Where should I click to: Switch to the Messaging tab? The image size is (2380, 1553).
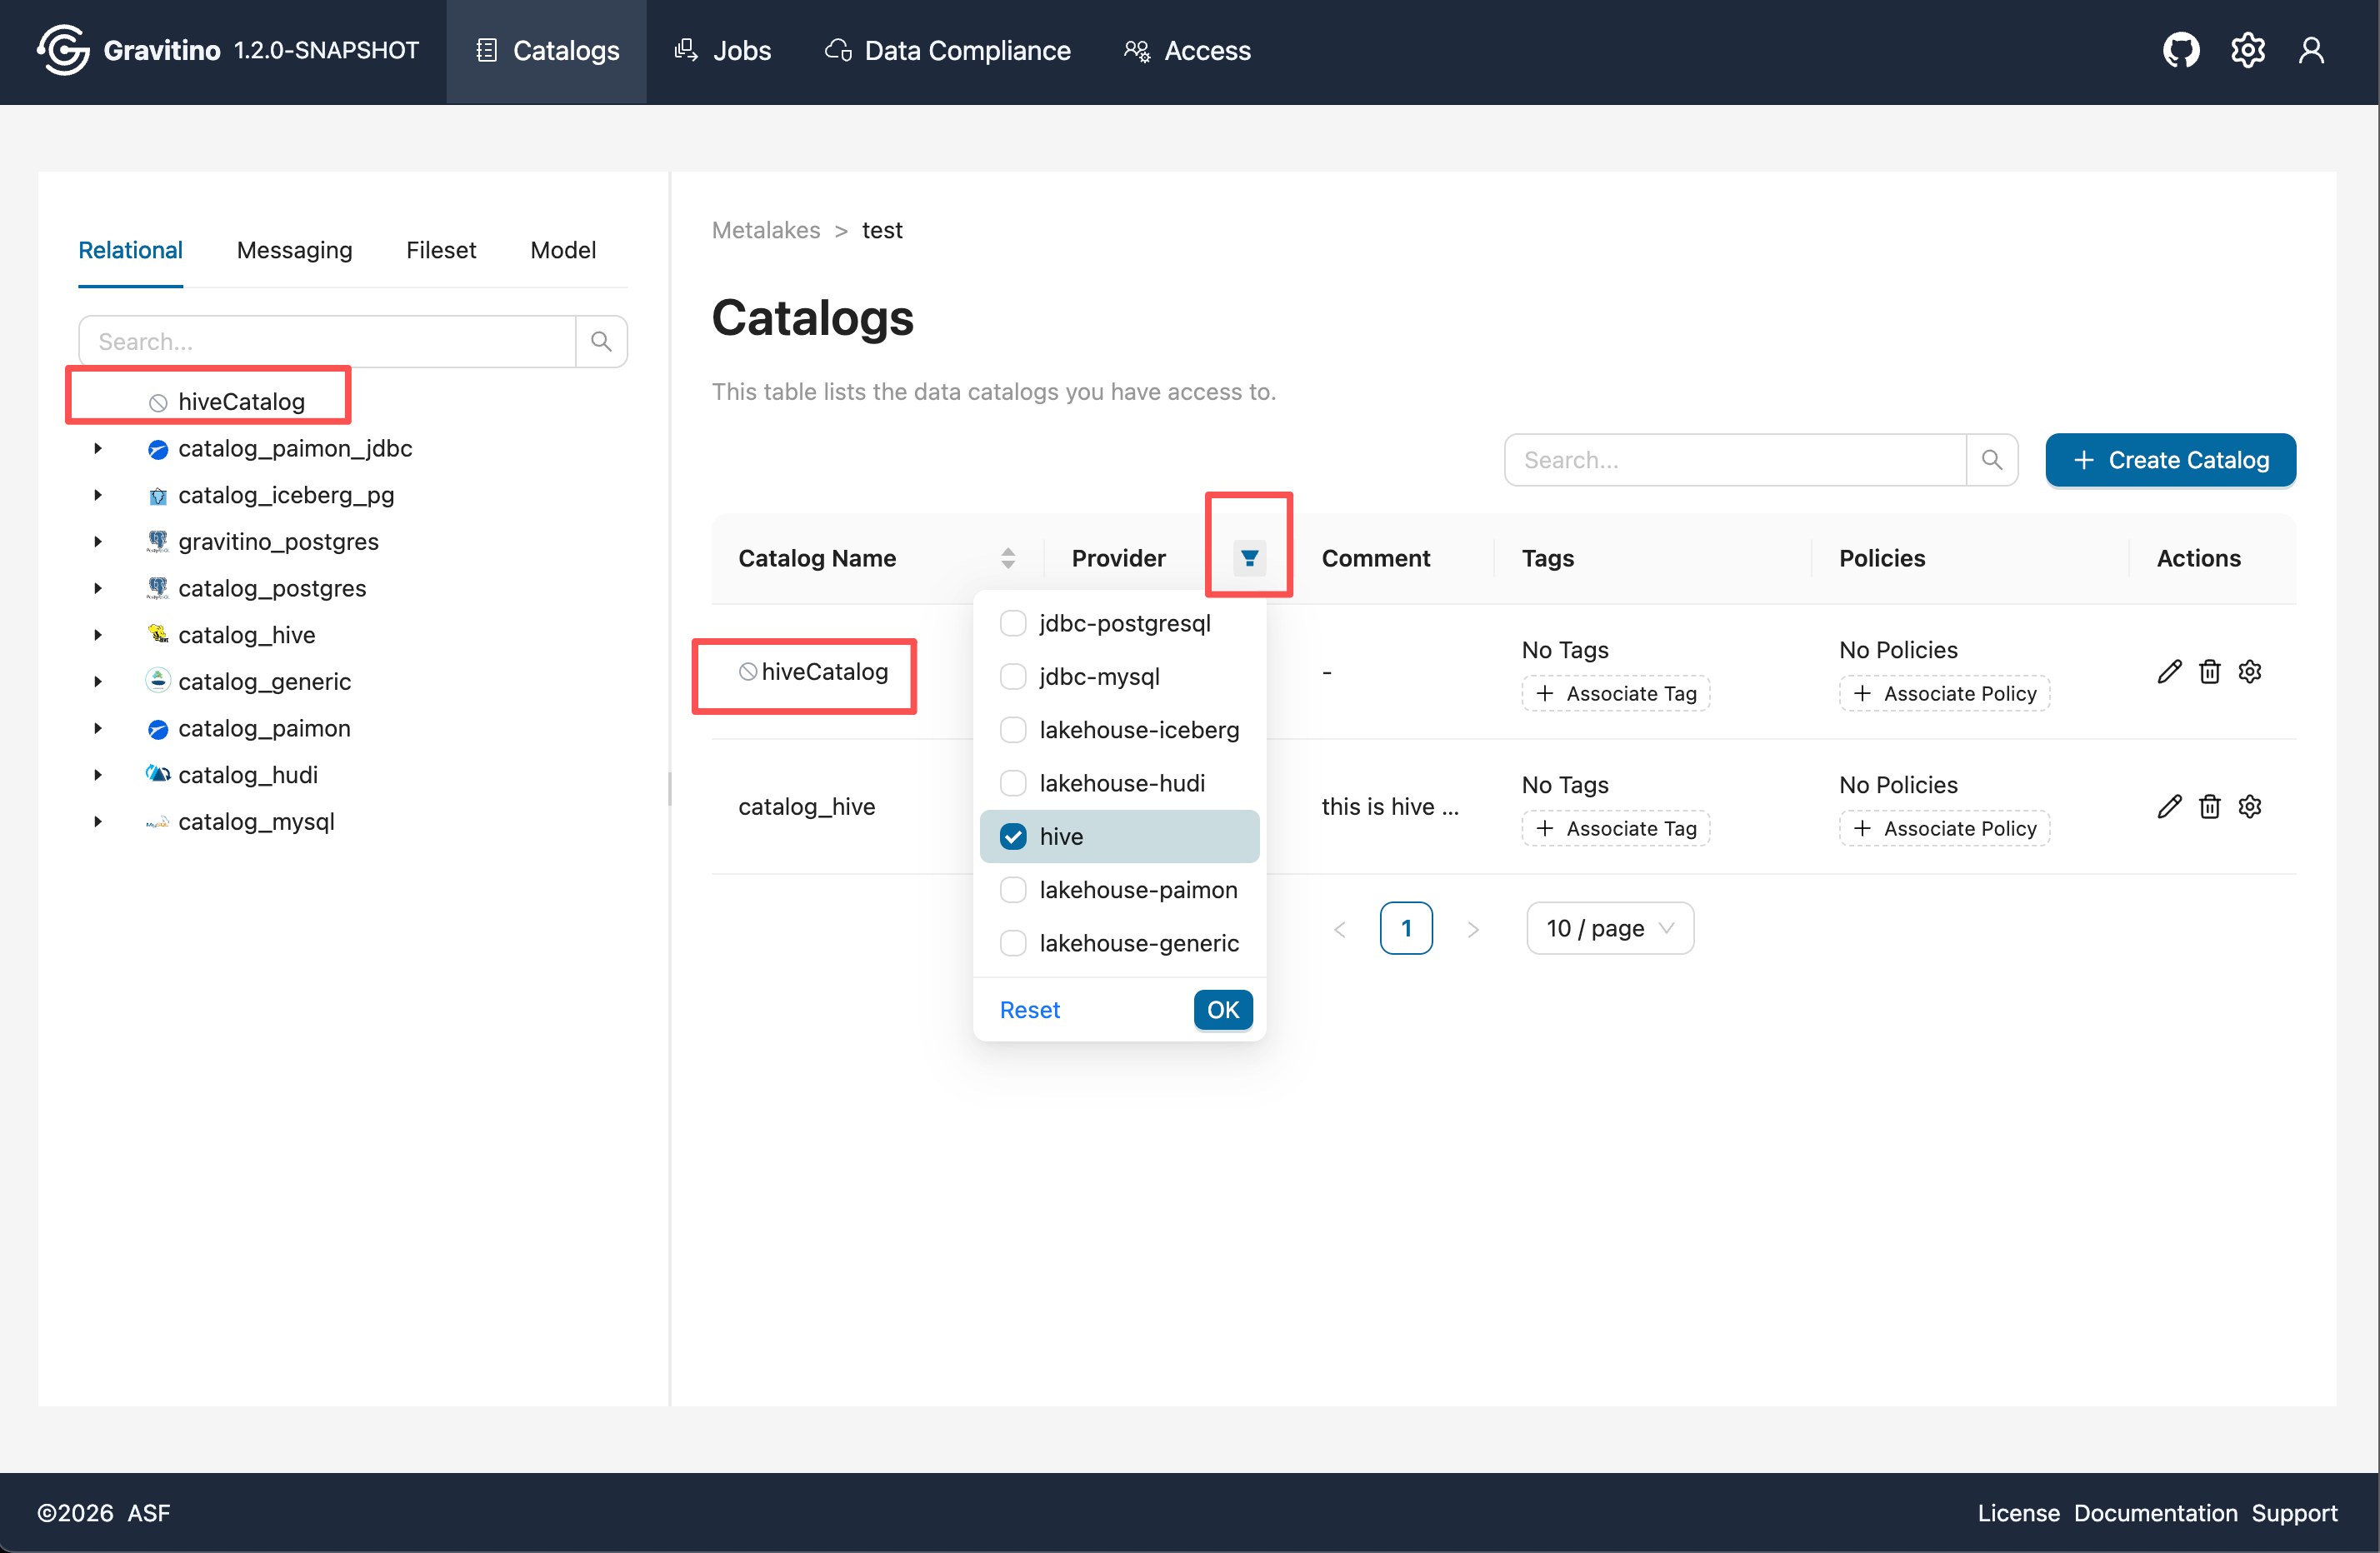pos(294,250)
